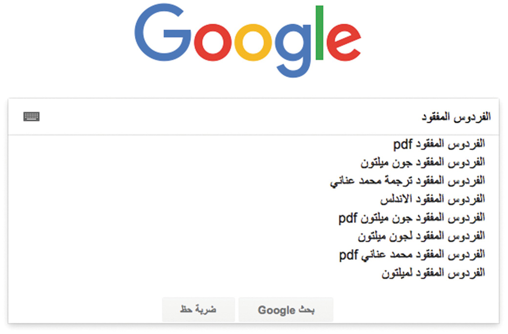
Task: Click the first red o in the logo
Action: click(x=212, y=42)
